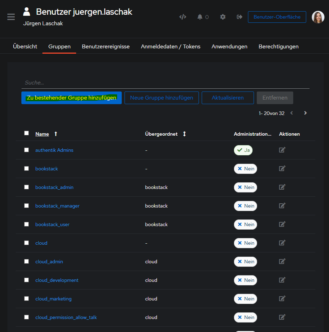The image size is (329, 332).
Task: Open the notifications bell
Action: click(x=200, y=17)
